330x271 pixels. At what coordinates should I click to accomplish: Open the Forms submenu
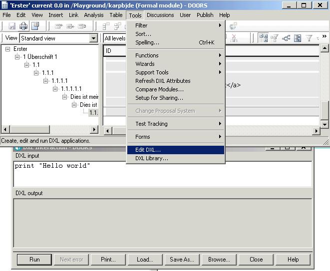[x=176, y=137]
